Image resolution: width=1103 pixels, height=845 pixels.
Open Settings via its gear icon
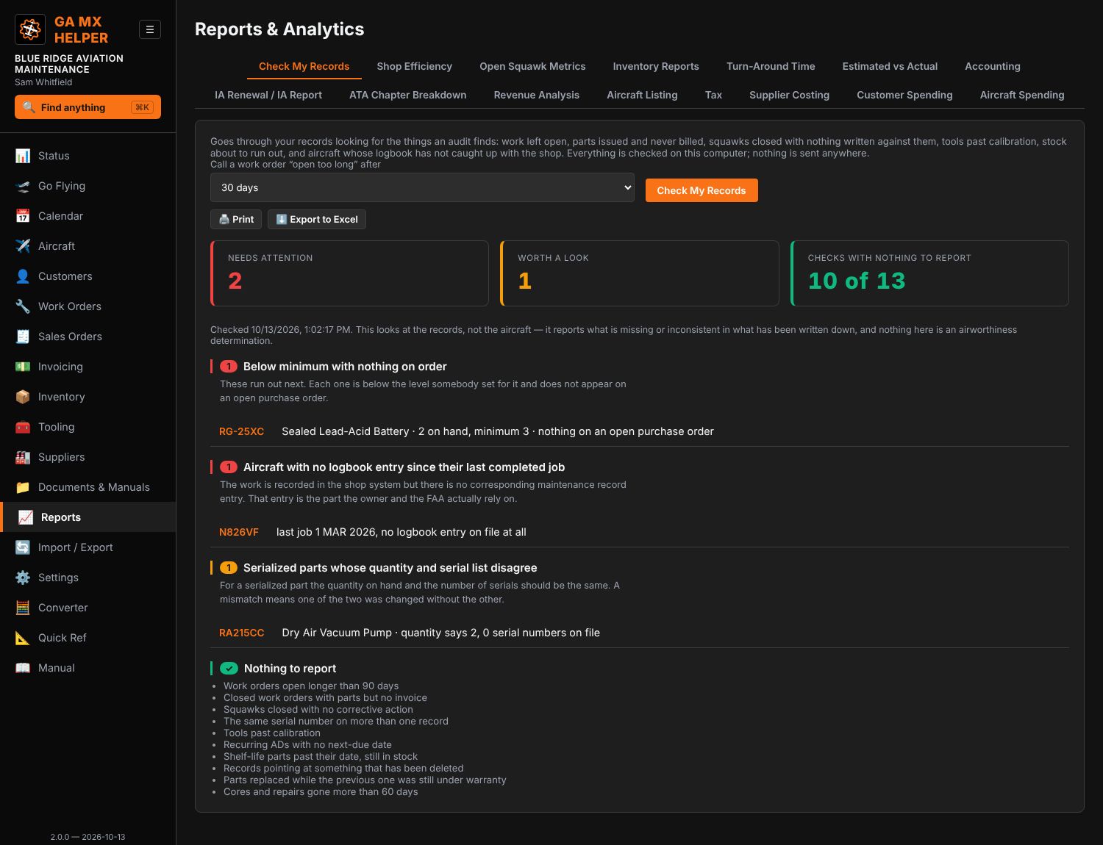pyautogui.click(x=23, y=578)
